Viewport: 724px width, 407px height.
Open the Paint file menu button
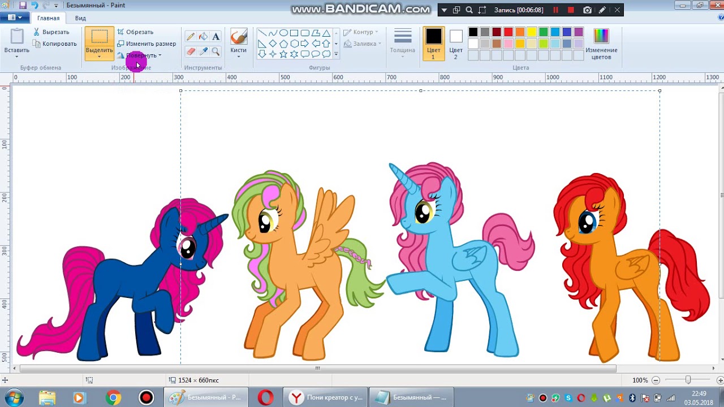[x=15, y=18]
